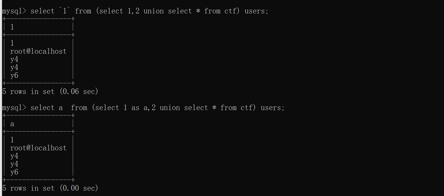Click the backtick-quoted `1` in first query
Viewport: 444px width, 196px height.
pyautogui.click(x=65, y=11)
